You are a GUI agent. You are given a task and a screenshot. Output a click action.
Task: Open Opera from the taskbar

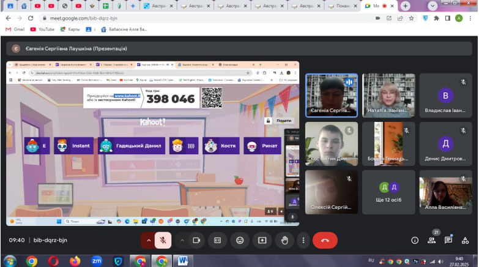tap(53, 261)
